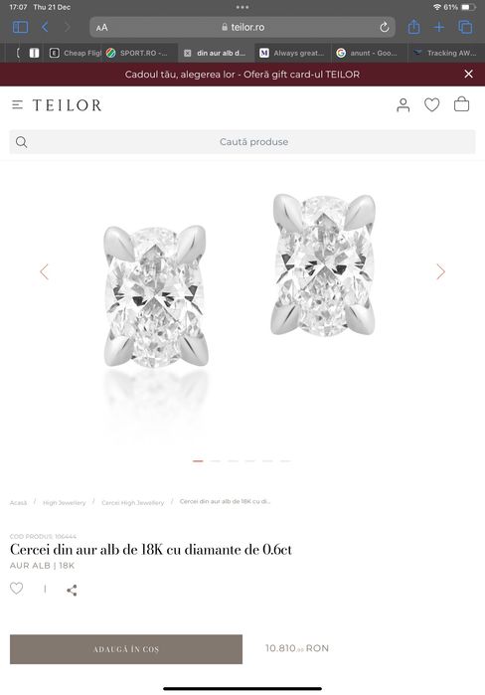Share the product via share icon
The width and height of the screenshot is (485, 695).
(x=72, y=590)
